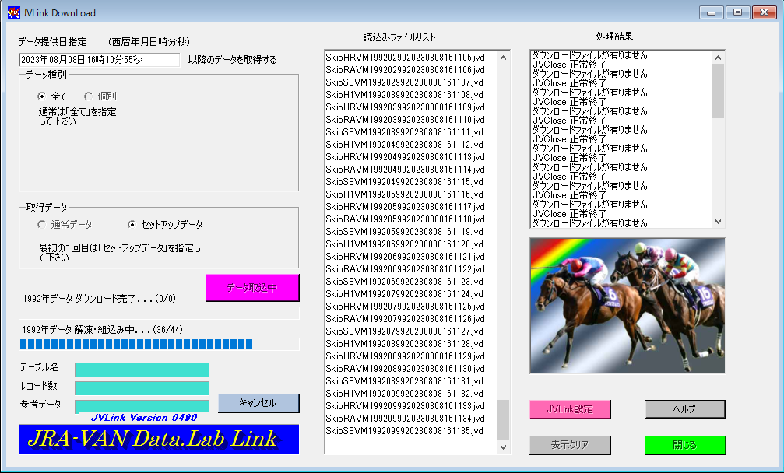Click the horse racing image

[627, 305]
